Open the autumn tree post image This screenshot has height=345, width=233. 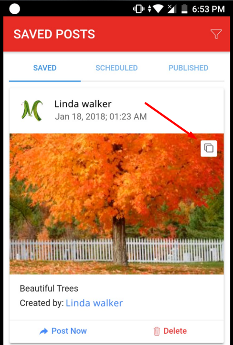(x=116, y=204)
